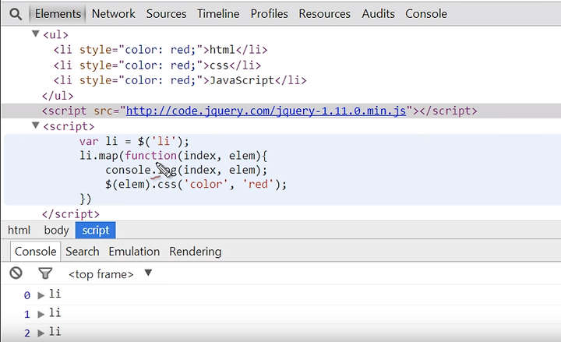Switch to the Resources panel
The width and height of the screenshot is (561, 342).
pyautogui.click(x=324, y=14)
